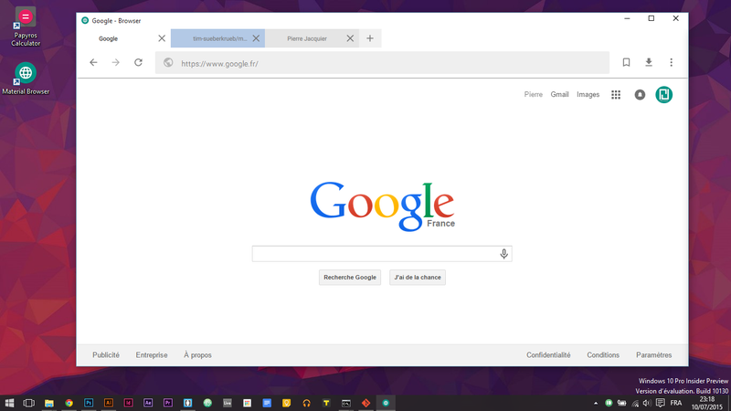Click the forward navigation arrow
The width and height of the screenshot is (731, 411).
click(116, 62)
